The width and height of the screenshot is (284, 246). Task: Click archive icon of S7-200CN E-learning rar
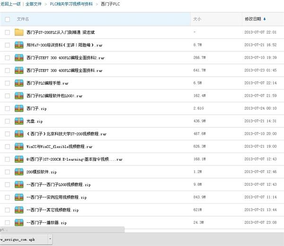[x=19, y=159]
